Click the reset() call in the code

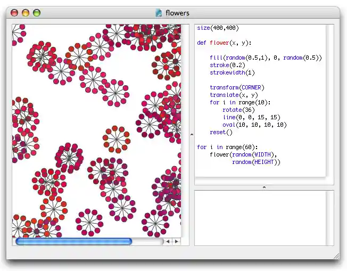[221, 132]
